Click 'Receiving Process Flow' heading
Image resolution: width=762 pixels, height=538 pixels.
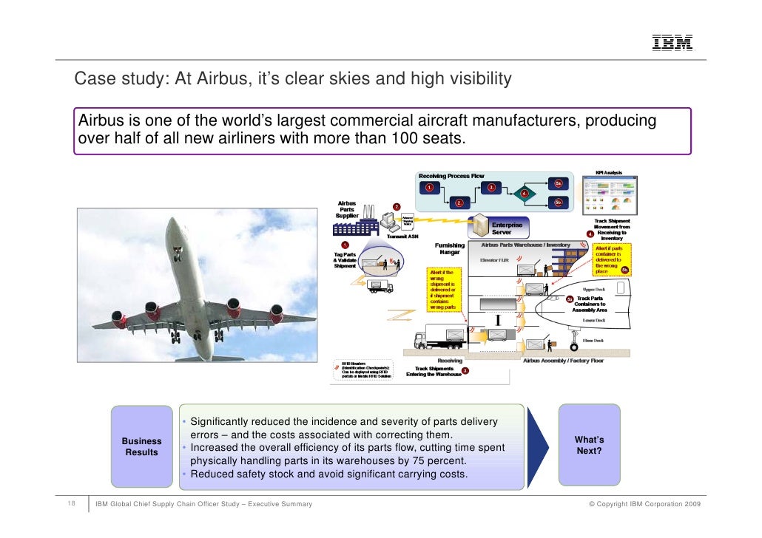tap(451, 176)
